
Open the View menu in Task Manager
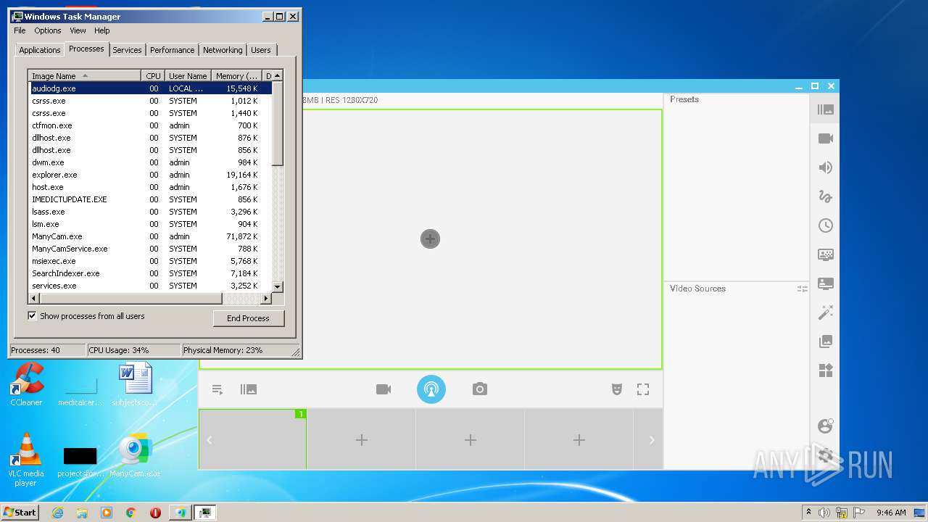[x=78, y=30]
